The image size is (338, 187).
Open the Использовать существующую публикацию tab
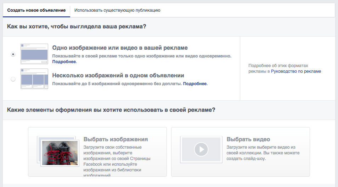tap(117, 10)
